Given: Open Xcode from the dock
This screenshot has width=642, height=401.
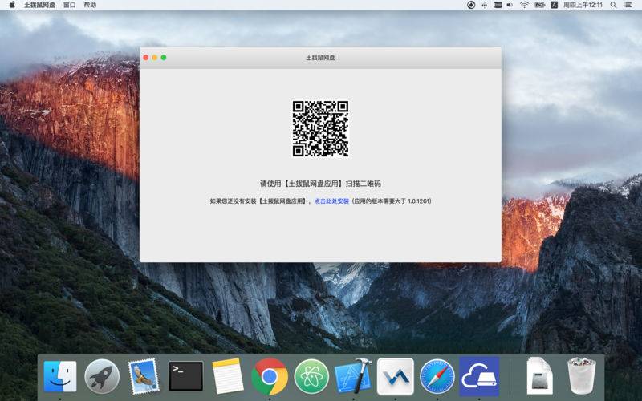Looking at the screenshot, I should coord(353,376).
